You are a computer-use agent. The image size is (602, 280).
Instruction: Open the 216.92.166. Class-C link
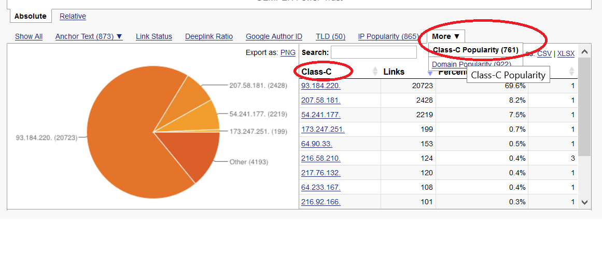(320, 202)
